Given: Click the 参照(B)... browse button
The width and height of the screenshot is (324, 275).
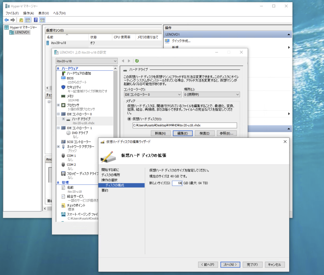Looking at the screenshot, I should click(x=227, y=133).
